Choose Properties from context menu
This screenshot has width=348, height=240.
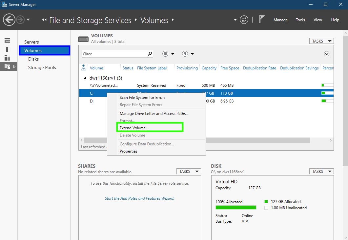coord(129,151)
